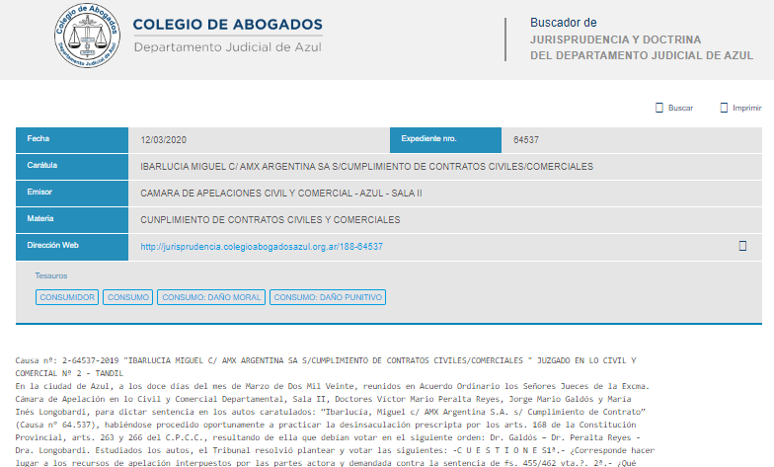Screen dimensions: 774x467
Task: Click the icon beside Imprimir
Action: point(723,108)
